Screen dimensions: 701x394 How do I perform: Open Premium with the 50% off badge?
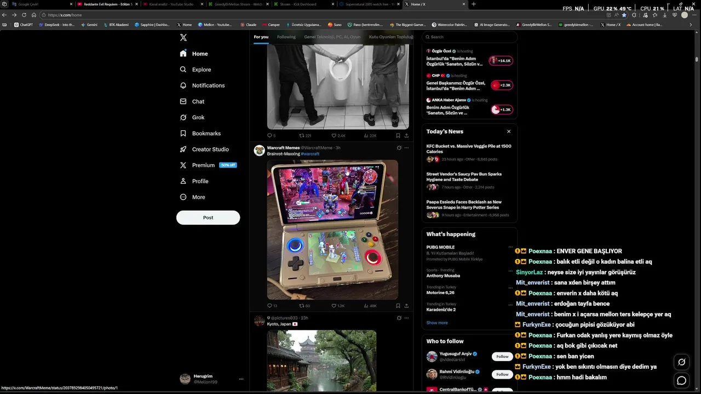[208, 165]
